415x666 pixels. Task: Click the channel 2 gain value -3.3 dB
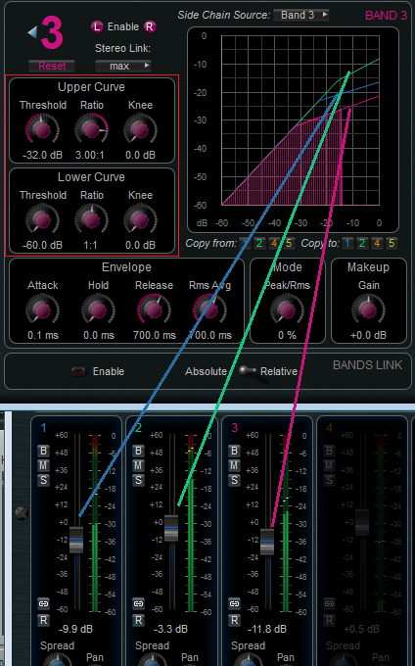(170, 629)
